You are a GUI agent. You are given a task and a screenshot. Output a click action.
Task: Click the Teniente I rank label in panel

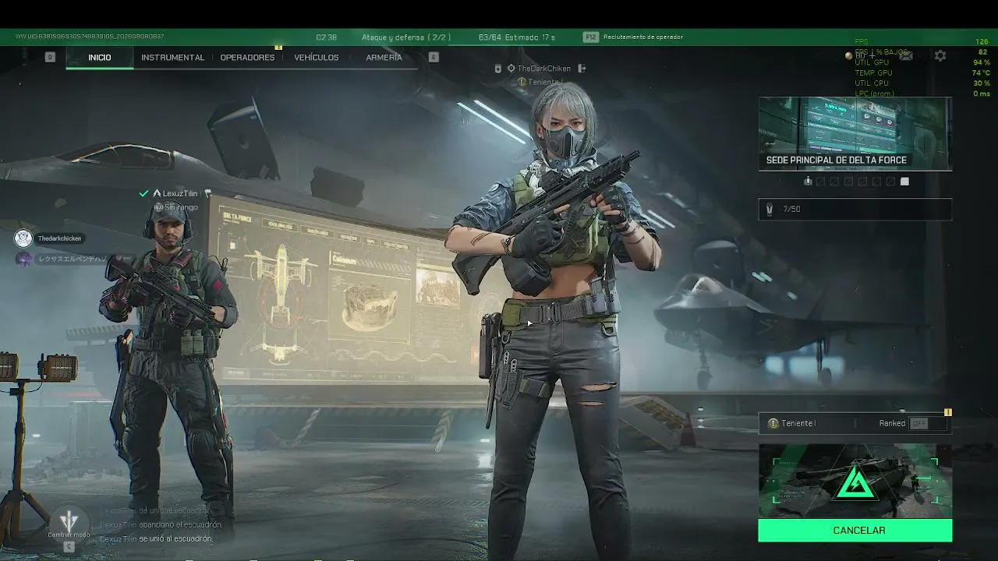(798, 423)
